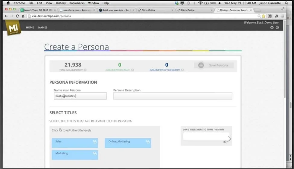
Task: Open the Chrome File menu
Action: point(31,3)
